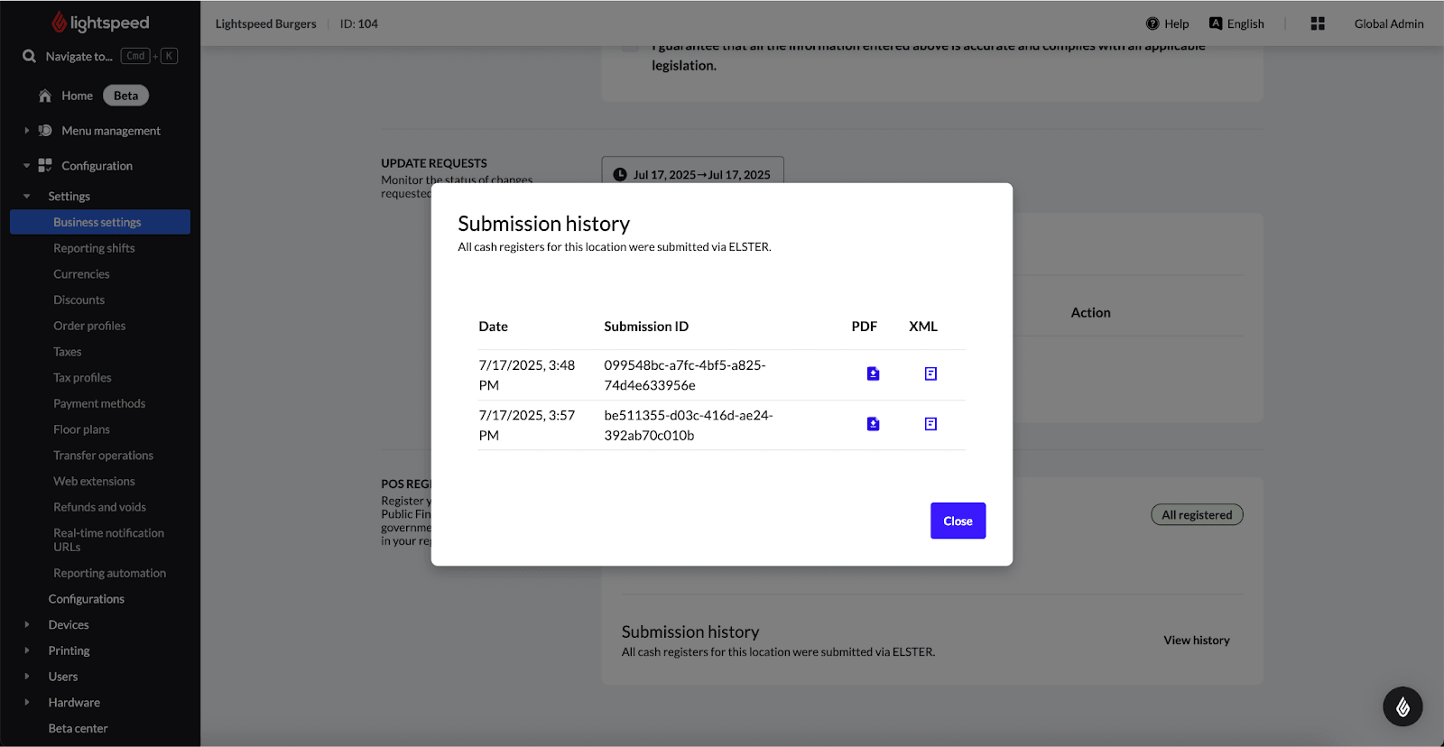Screen dimensions: 1444x747
Task: Expand the Devices tree item
Action: 27,624
